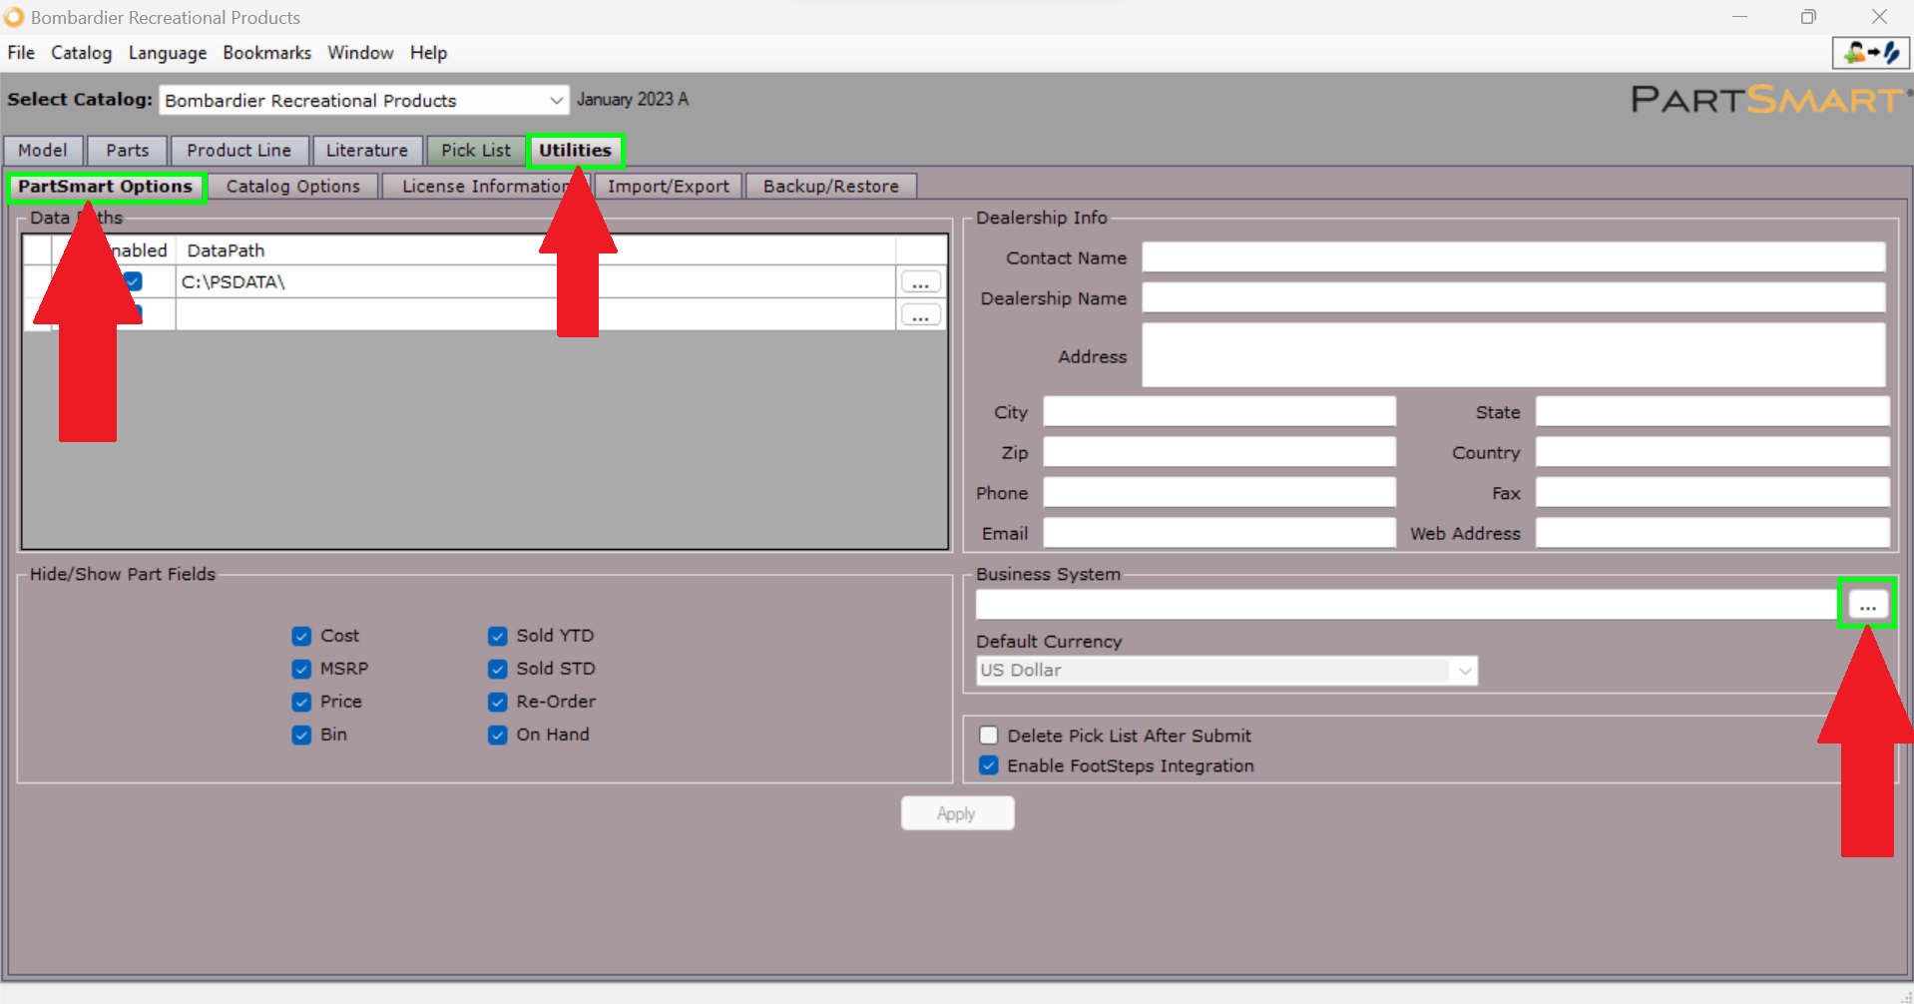Image resolution: width=1914 pixels, height=1004 pixels.
Task: Open the File menu
Action: (x=21, y=53)
